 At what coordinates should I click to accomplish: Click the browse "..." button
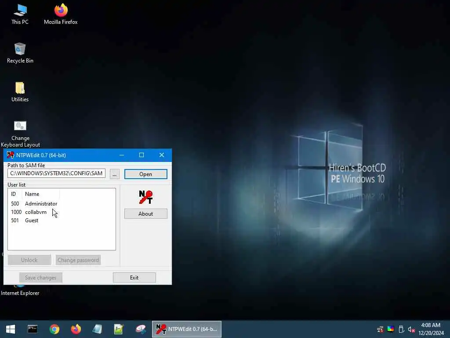[115, 174]
